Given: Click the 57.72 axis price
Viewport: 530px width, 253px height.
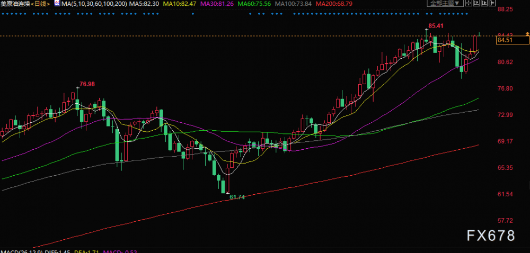Looking at the screenshot, I should pos(506,220).
